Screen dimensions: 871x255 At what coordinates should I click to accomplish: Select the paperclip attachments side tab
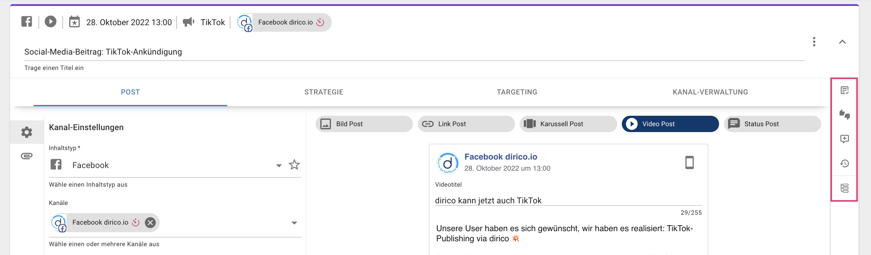coord(27,156)
